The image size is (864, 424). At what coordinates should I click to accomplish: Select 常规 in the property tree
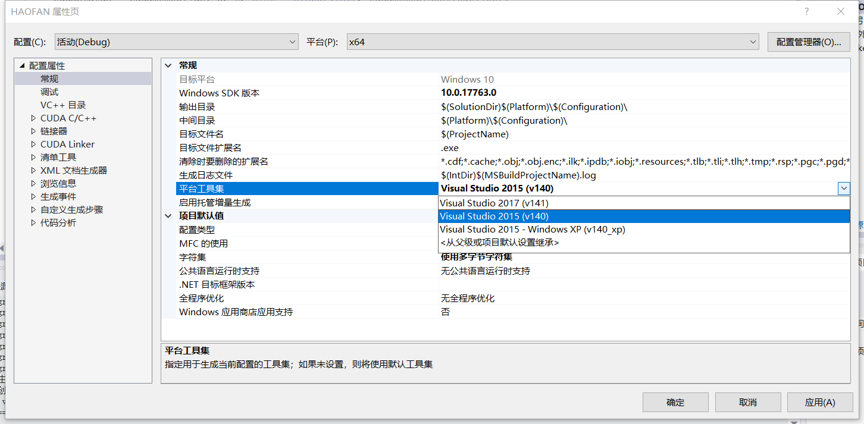point(49,78)
